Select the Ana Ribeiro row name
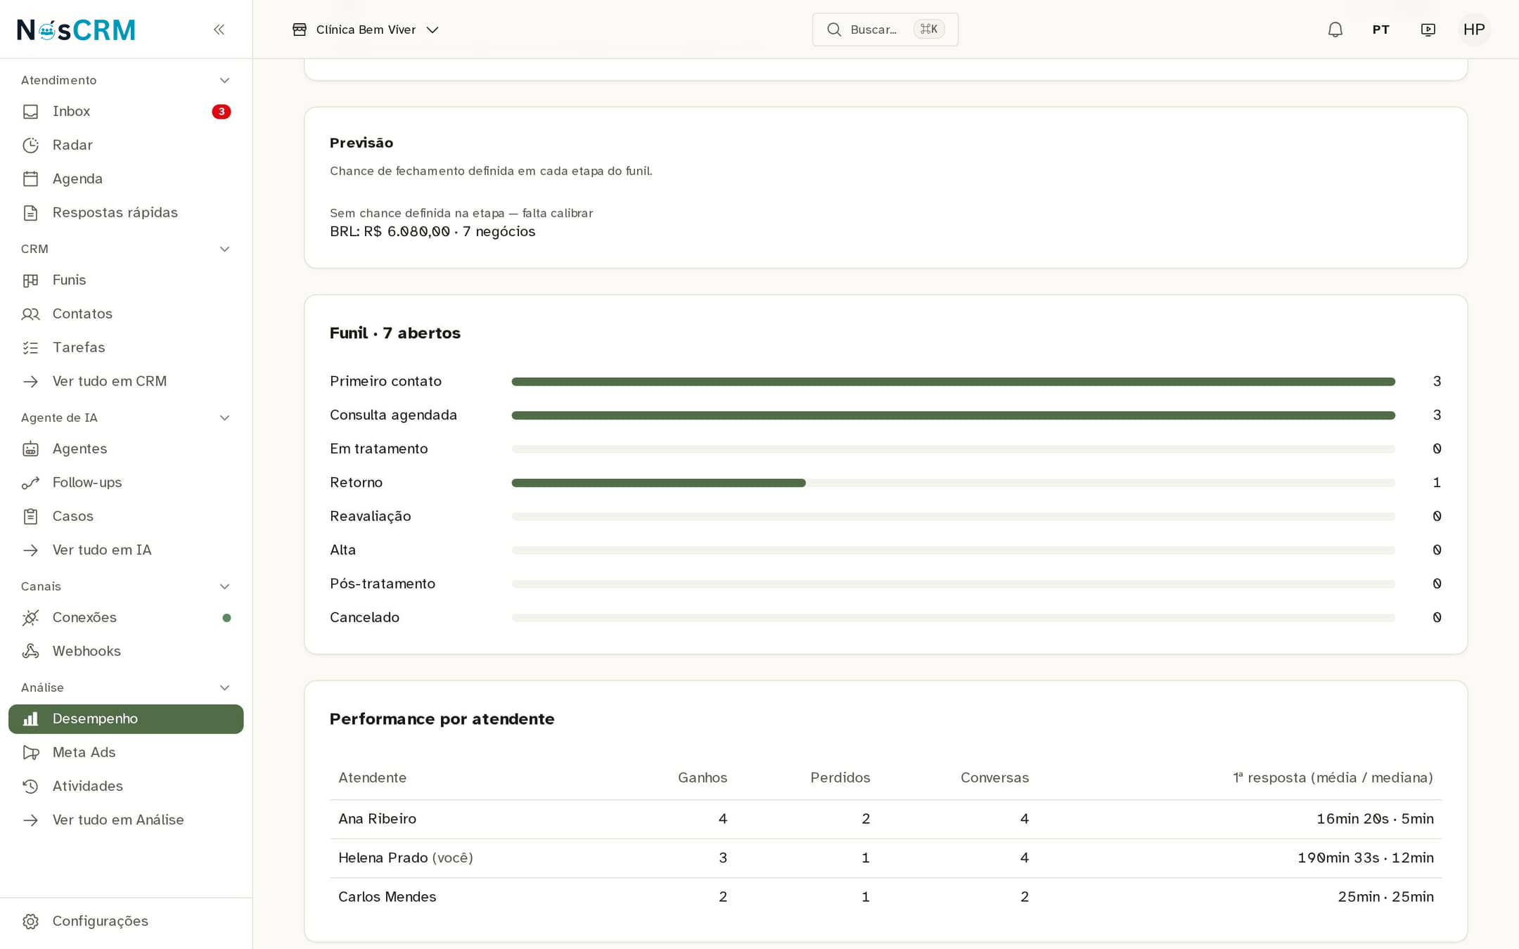Viewport: 1519px width, 949px height. click(377, 818)
